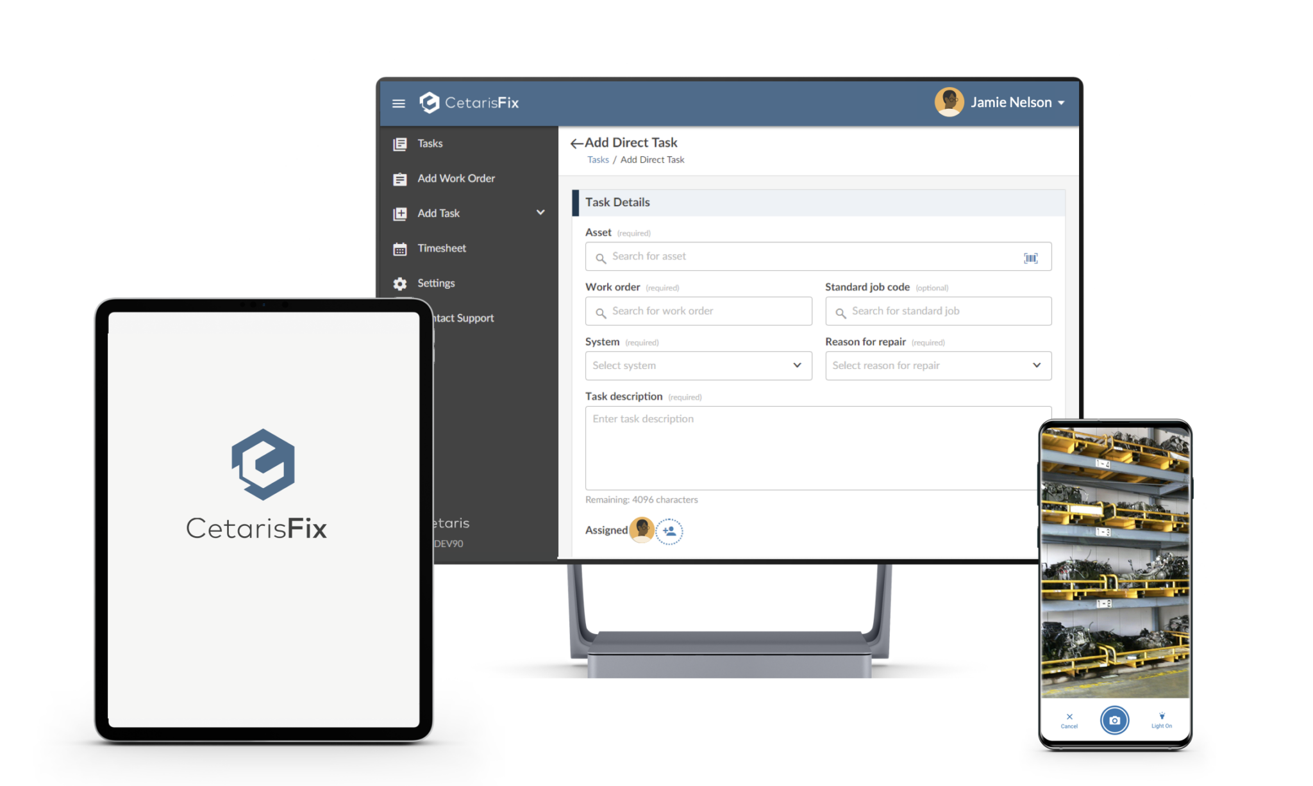Screen dimensions: 1313x786
Task: Open Settings from the sidebar
Action: pyautogui.click(x=436, y=283)
